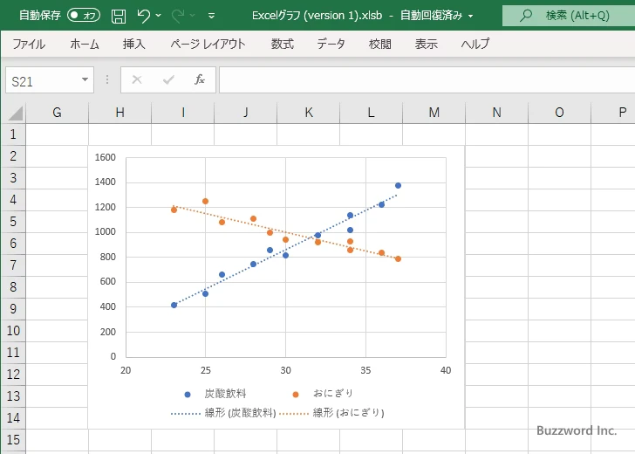Click the horizontal axis label 25
Screen dimensions: 635x454
click(205, 370)
